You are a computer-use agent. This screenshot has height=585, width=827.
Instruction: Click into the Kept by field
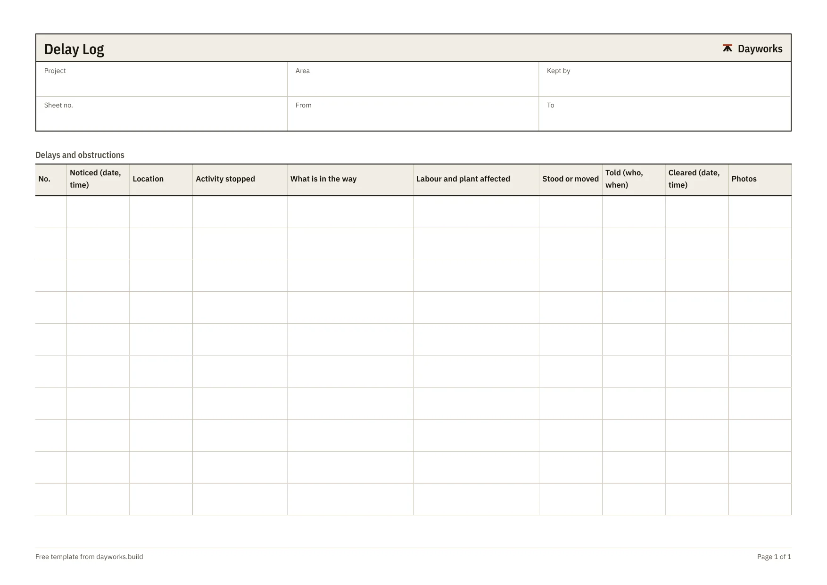(x=665, y=79)
